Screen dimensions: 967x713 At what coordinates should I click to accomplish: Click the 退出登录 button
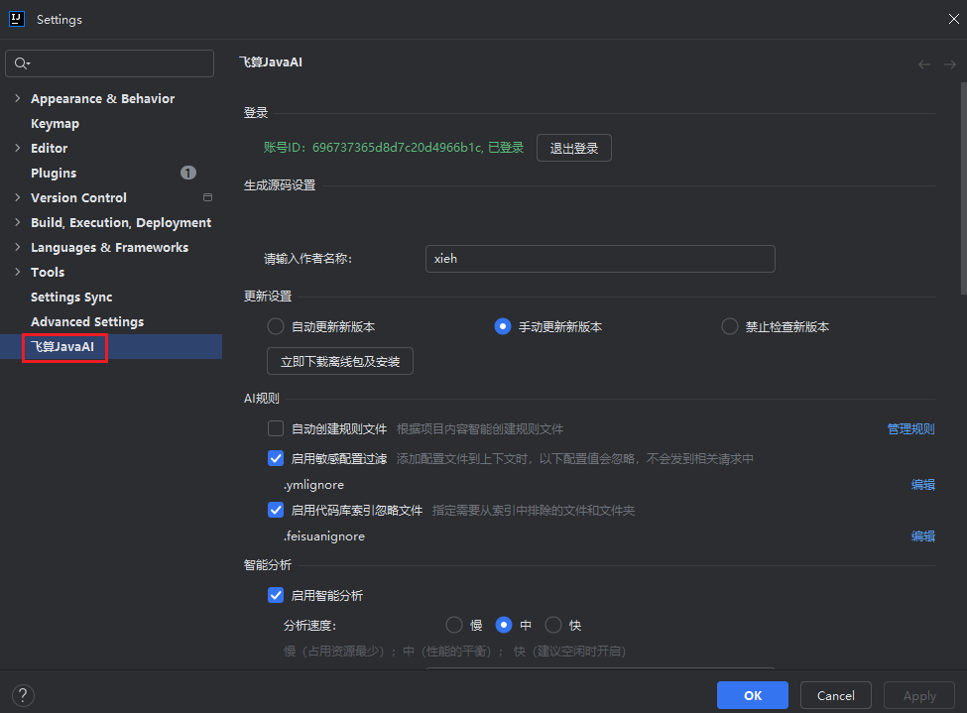[x=574, y=148]
